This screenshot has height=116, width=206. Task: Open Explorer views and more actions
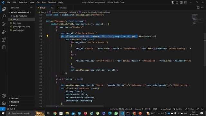coord(31,8)
